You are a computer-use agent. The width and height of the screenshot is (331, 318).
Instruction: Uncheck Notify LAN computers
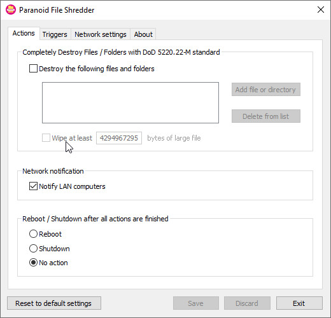click(x=33, y=186)
